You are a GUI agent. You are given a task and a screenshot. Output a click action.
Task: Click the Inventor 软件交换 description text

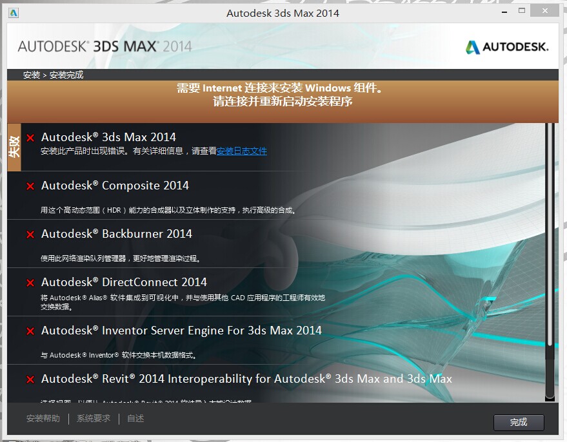(119, 355)
